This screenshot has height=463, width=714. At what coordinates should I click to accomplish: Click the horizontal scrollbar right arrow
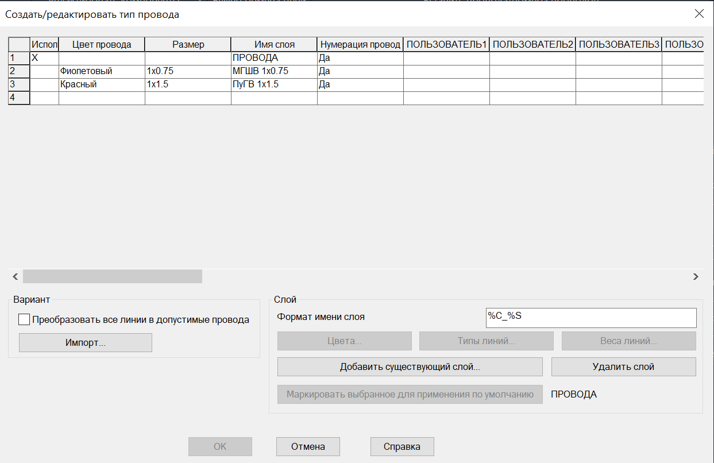pos(696,276)
